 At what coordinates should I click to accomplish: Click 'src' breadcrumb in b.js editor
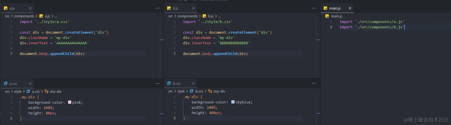pyautogui.click(x=171, y=16)
